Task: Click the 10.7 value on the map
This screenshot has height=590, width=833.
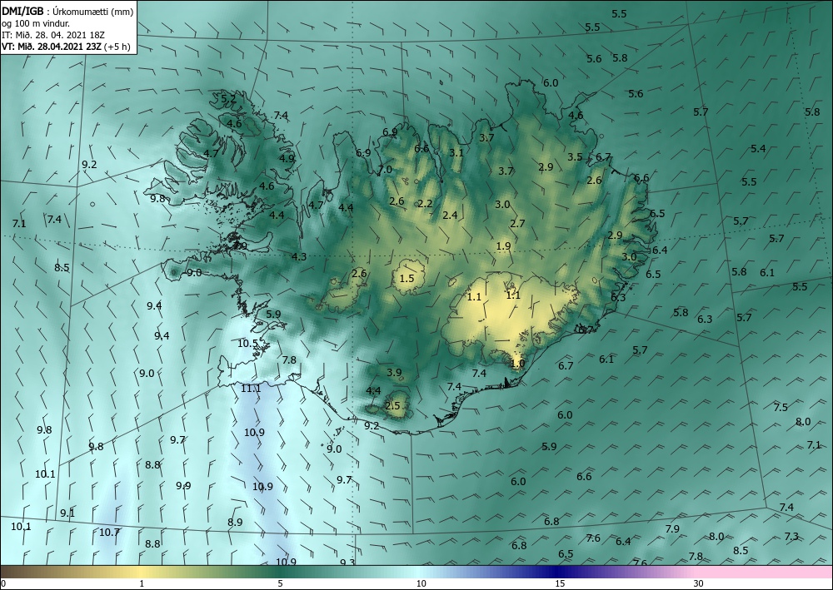Action: pyautogui.click(x=109, y=533)
